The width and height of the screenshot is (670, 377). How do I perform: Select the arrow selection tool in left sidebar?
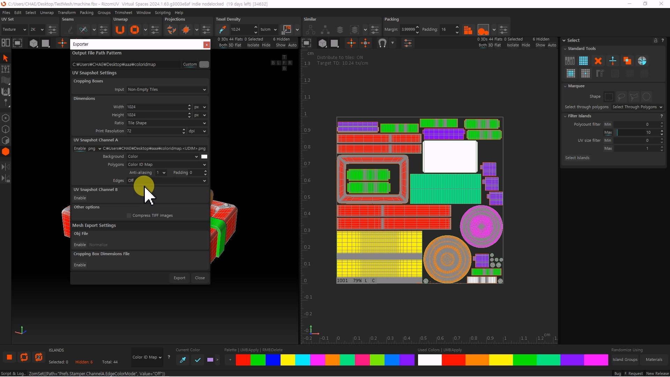click(6, 58)
